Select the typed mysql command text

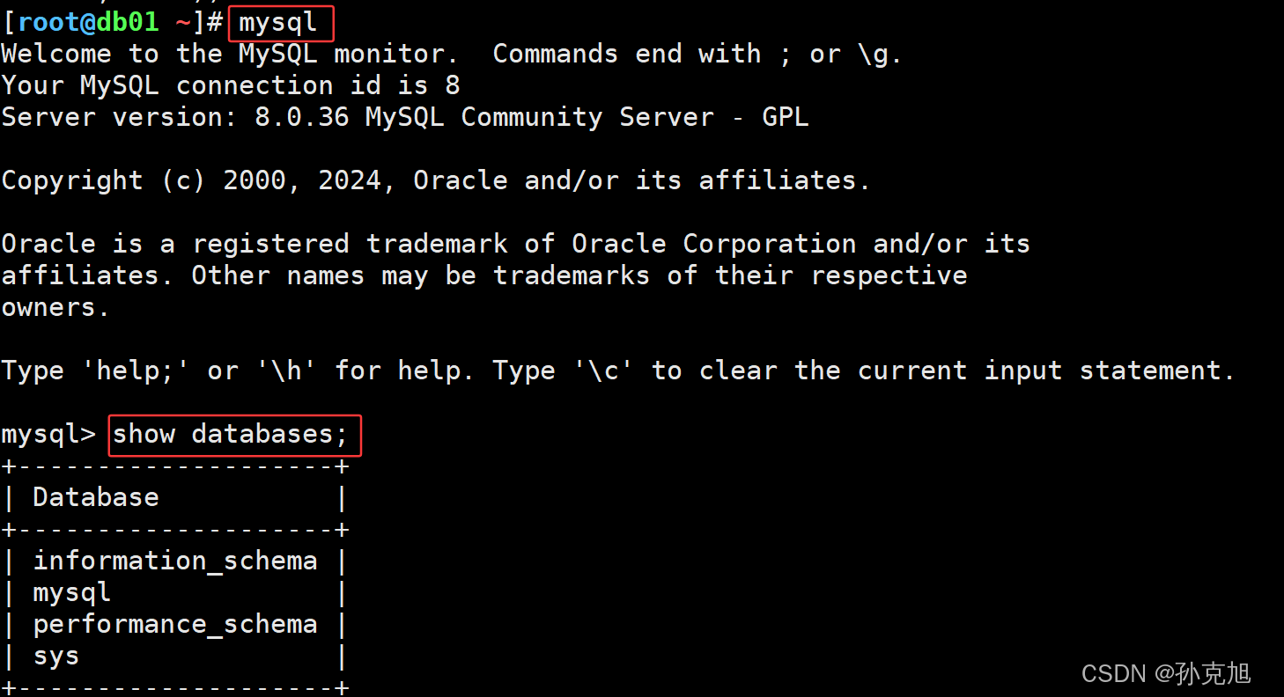pos(277,22)
